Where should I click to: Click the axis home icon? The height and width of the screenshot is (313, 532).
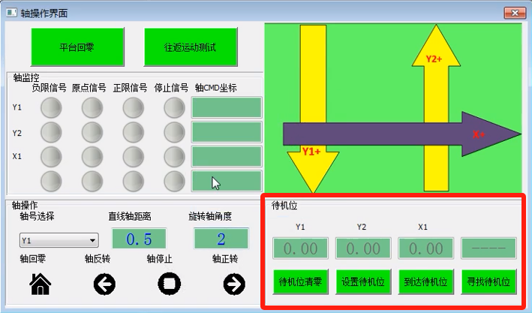pyautogui.click(x=40, y=284)
